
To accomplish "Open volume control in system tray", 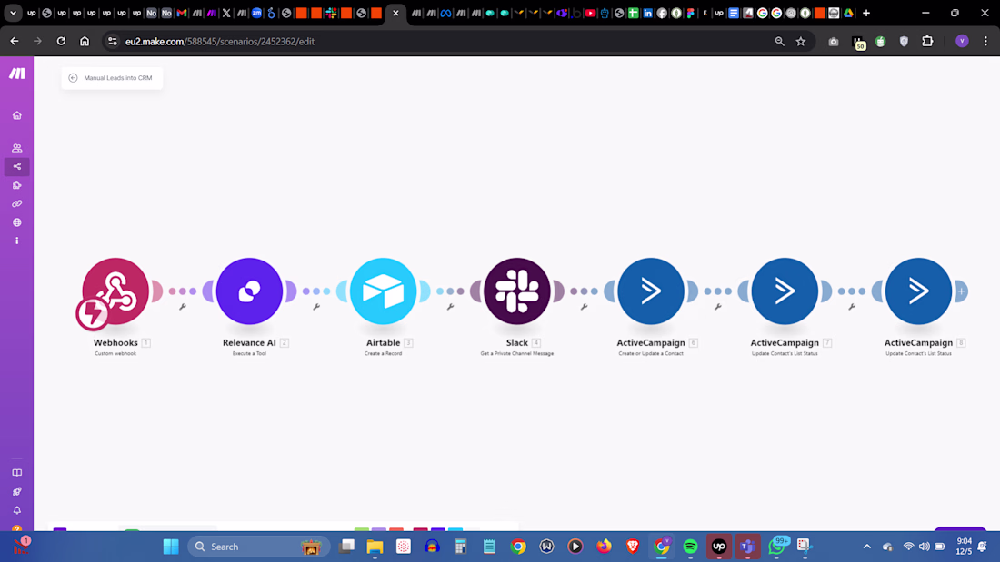I will click(925, 547).
